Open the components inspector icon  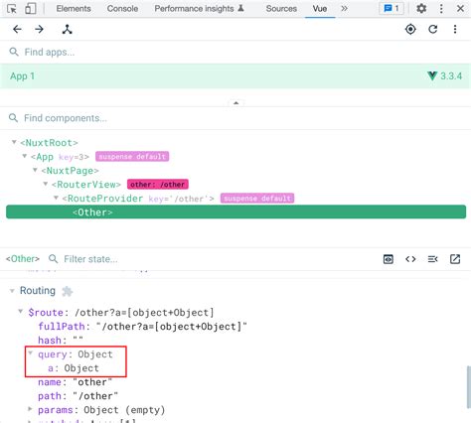point(67,30)
